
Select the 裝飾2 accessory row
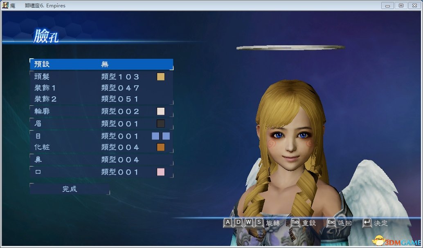click(x=101, y=99)
